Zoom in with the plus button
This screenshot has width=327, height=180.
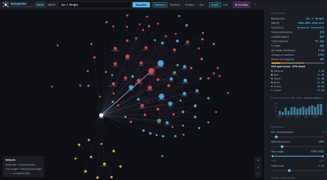258,160
